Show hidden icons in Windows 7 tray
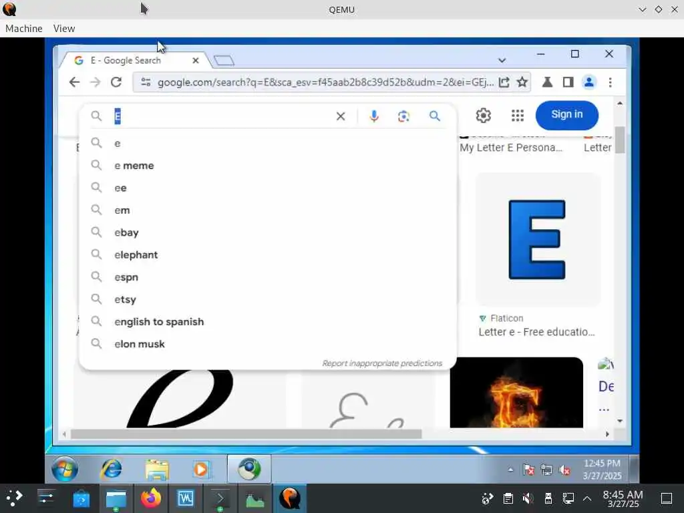The height and width of the screenshot is (513, 684). (x=510, y=470)
